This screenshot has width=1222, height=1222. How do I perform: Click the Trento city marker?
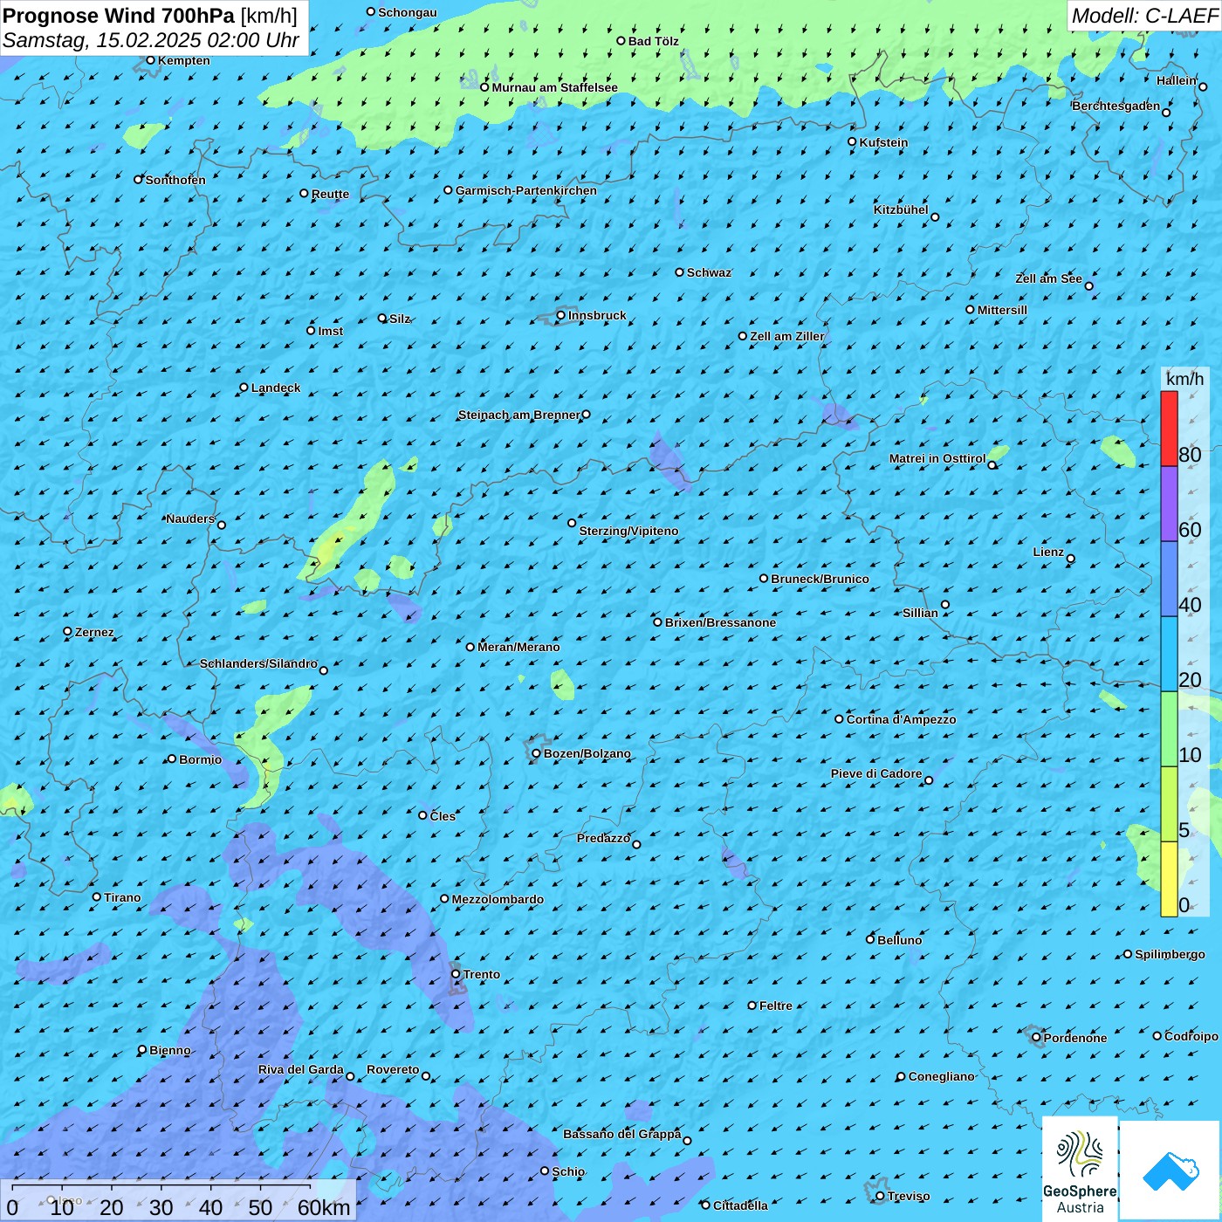coord(456,974)
